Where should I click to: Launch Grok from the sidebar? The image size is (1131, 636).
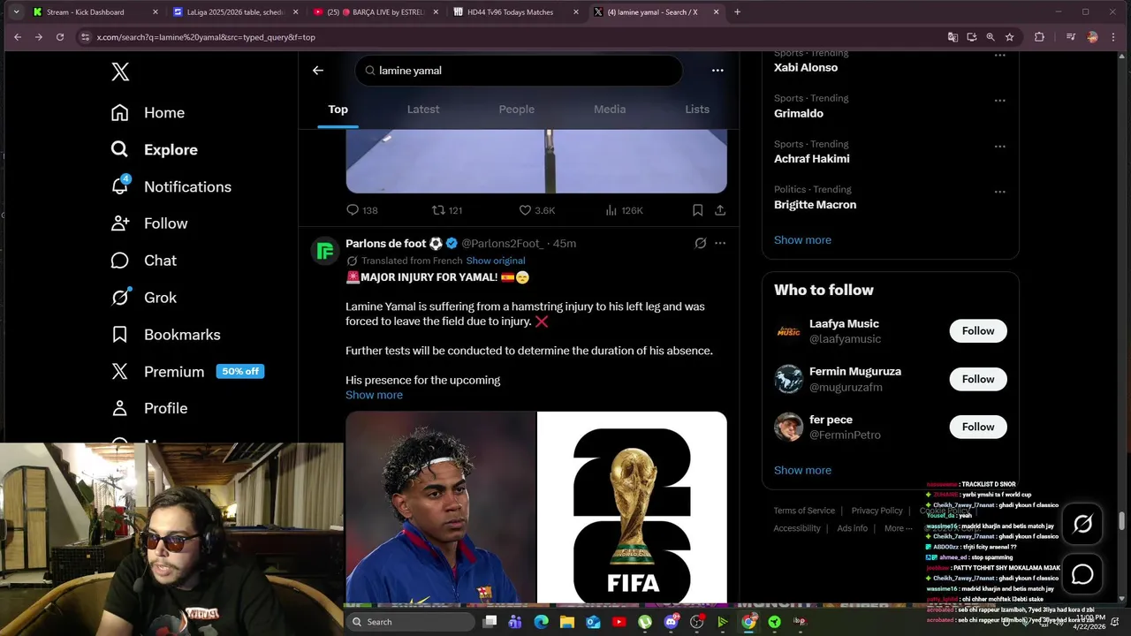[x=143, y=298]
